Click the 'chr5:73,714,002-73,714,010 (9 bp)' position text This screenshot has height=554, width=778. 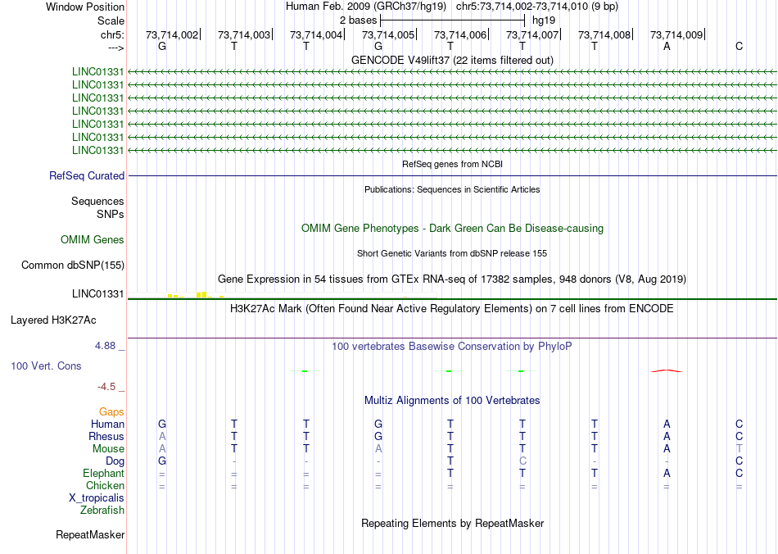(537, 7)
